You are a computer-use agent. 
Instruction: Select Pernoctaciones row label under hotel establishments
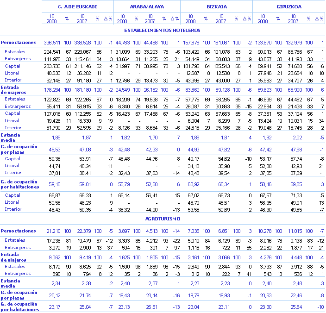[x=18, y=42]
